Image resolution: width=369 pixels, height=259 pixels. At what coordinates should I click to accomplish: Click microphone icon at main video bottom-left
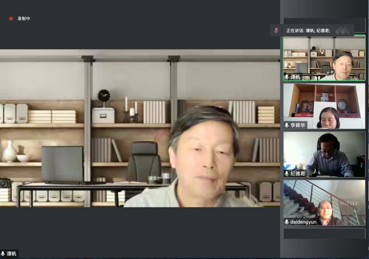[3, 254]
